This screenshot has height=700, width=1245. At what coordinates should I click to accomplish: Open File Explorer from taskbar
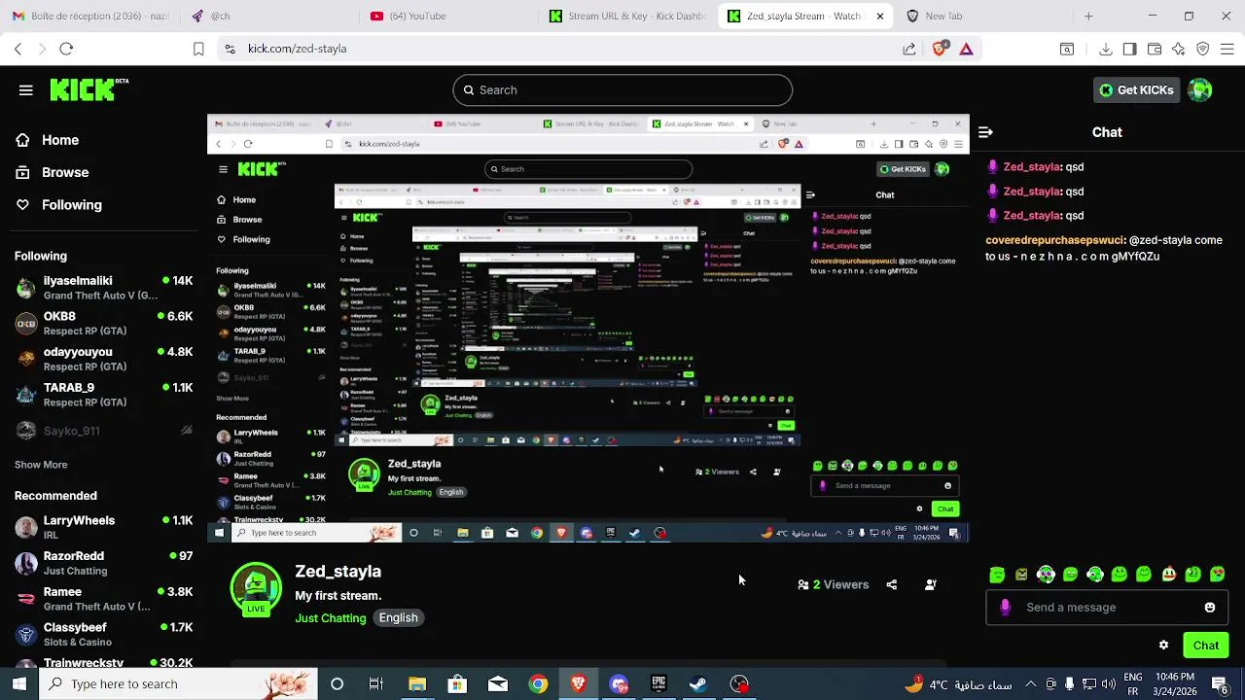click(417, 684)
